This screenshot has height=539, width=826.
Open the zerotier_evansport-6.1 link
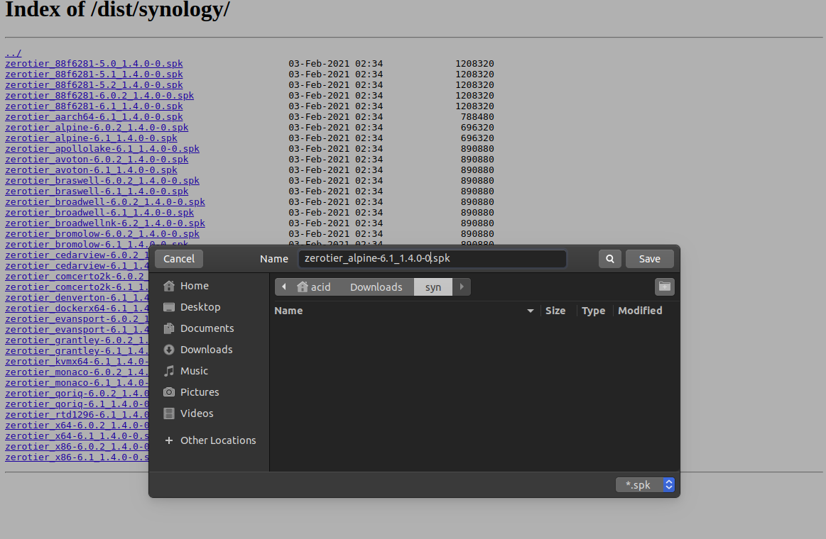pyautogui.click(x=77, y=330)
